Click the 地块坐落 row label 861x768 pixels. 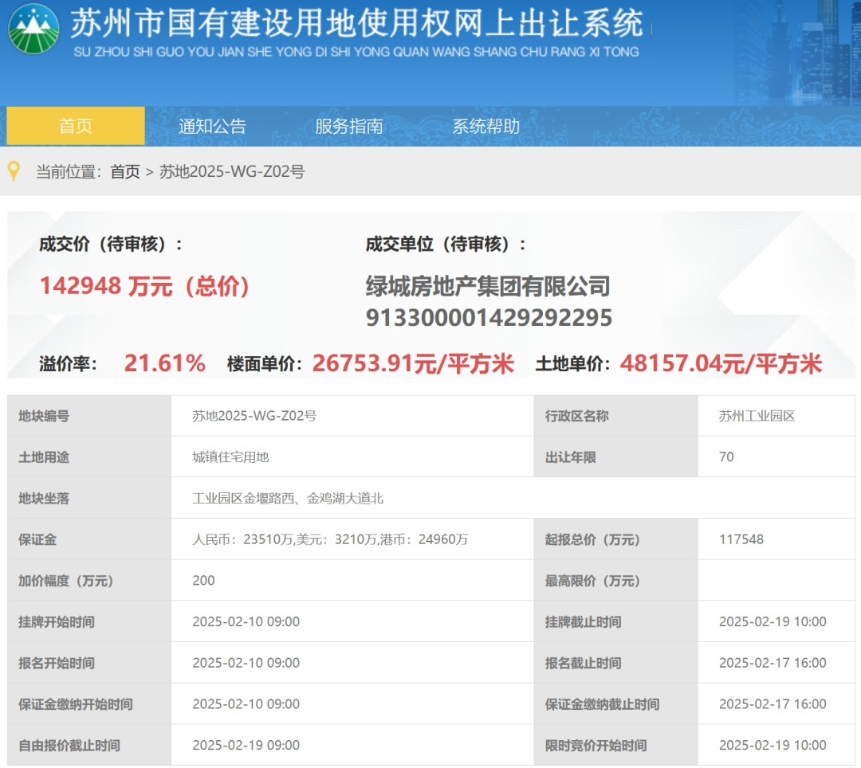44,498
